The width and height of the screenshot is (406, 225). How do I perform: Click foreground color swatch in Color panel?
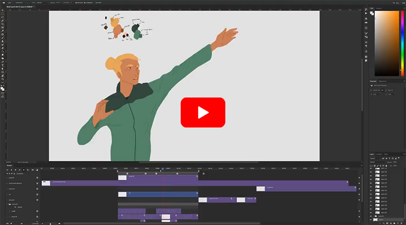coord(371,12)
